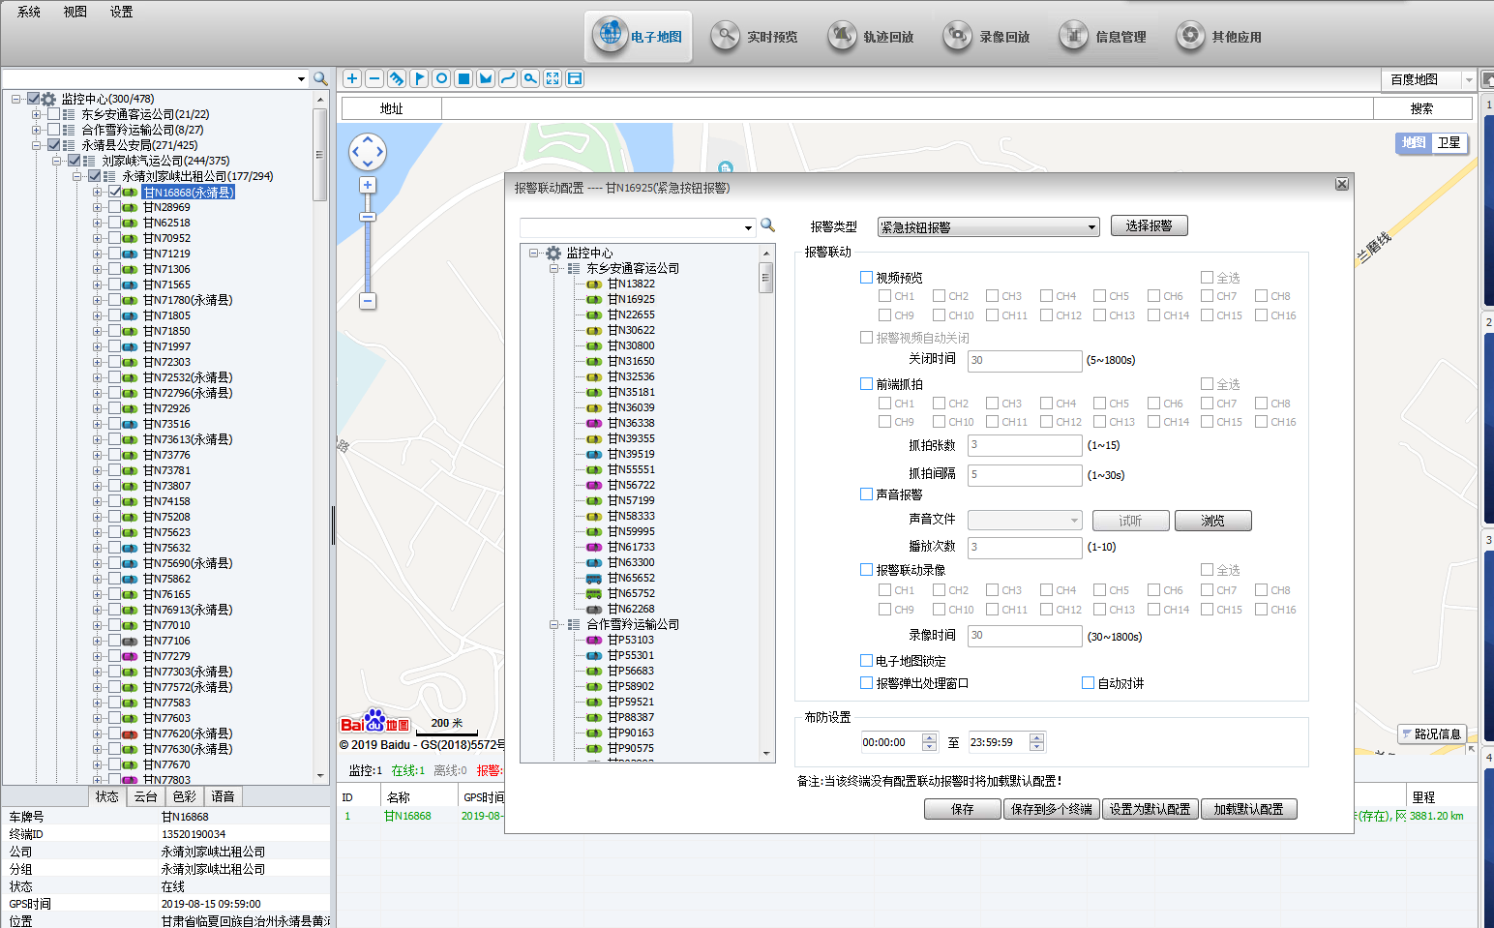Viewport: 1494px width, 928px height.
Task: Select the circle area drawing tool
Action: pyautogui.click(x=441, y=78)
